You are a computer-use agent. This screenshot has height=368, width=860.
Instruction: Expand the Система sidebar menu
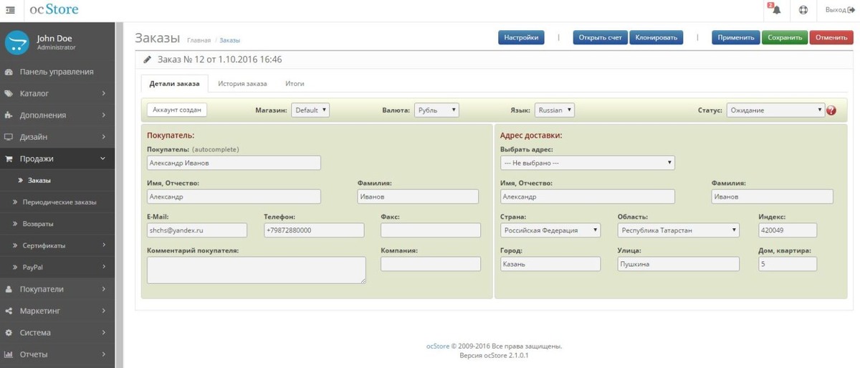coord(57,333)
